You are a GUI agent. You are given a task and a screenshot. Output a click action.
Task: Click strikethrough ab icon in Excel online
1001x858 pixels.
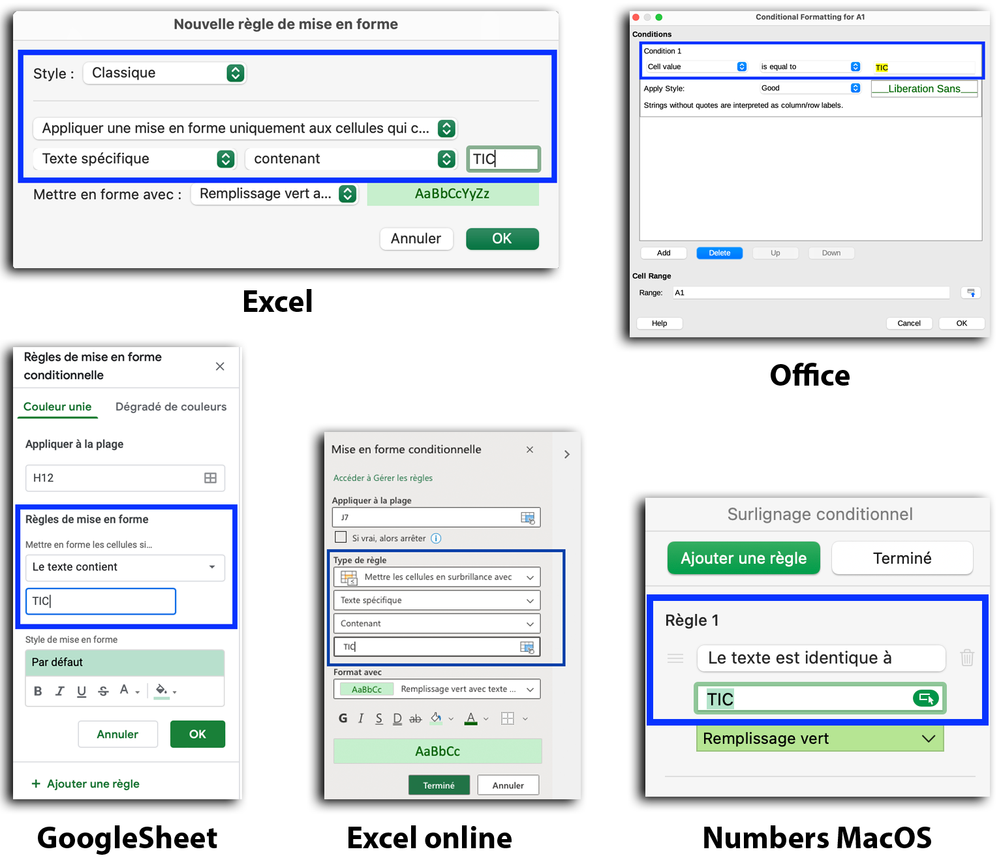[x=416, y=718]
